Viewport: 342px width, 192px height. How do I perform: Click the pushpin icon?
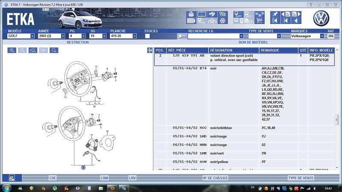[275, 14]
